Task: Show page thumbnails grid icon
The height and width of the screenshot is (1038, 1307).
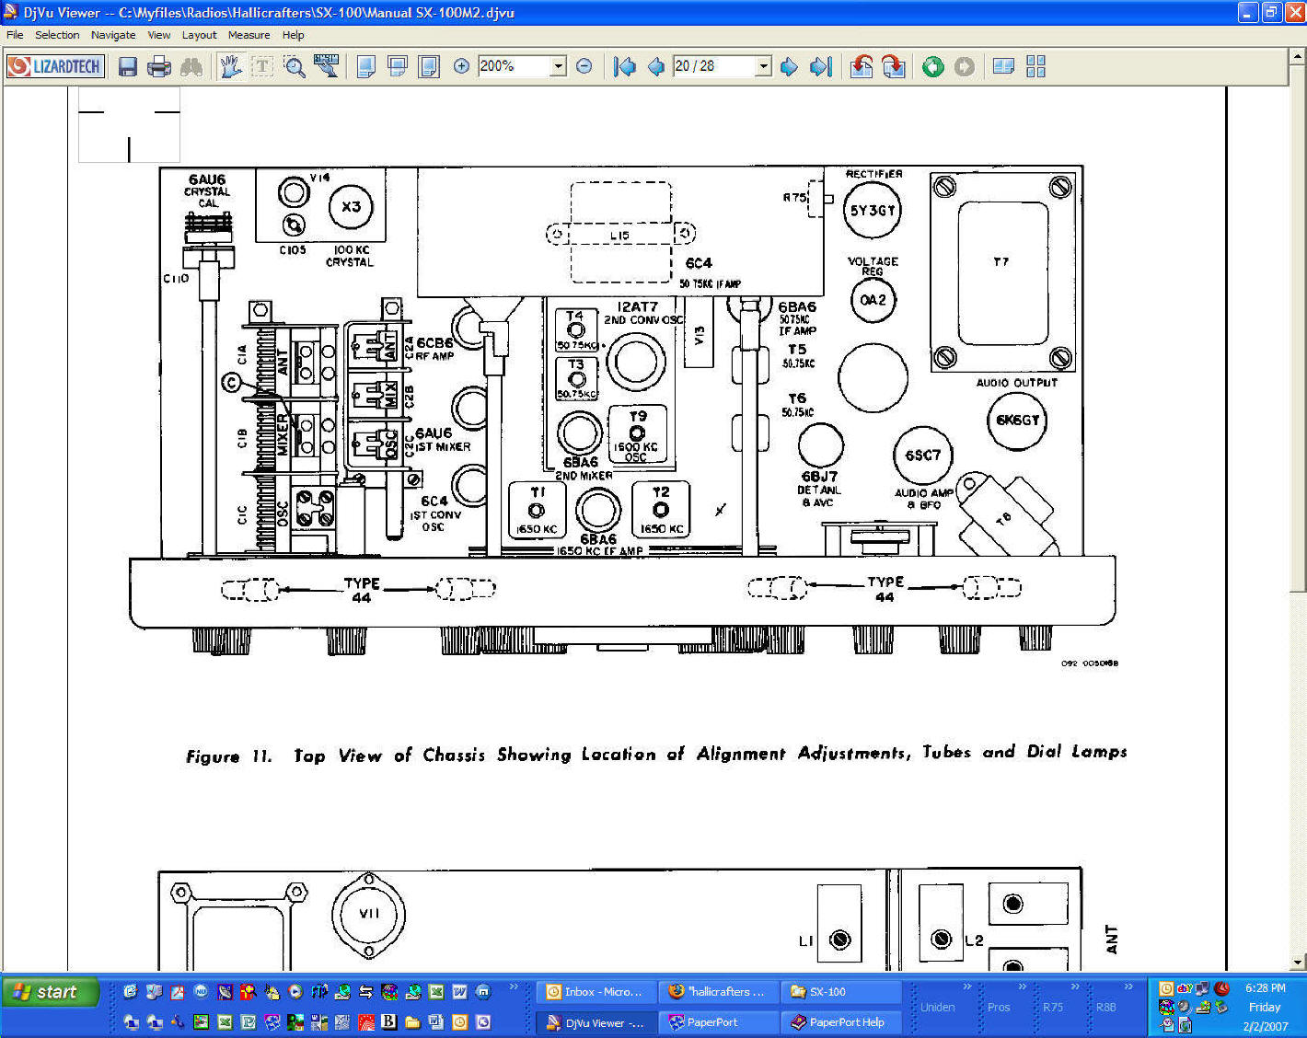Action: coord(1035,66)
